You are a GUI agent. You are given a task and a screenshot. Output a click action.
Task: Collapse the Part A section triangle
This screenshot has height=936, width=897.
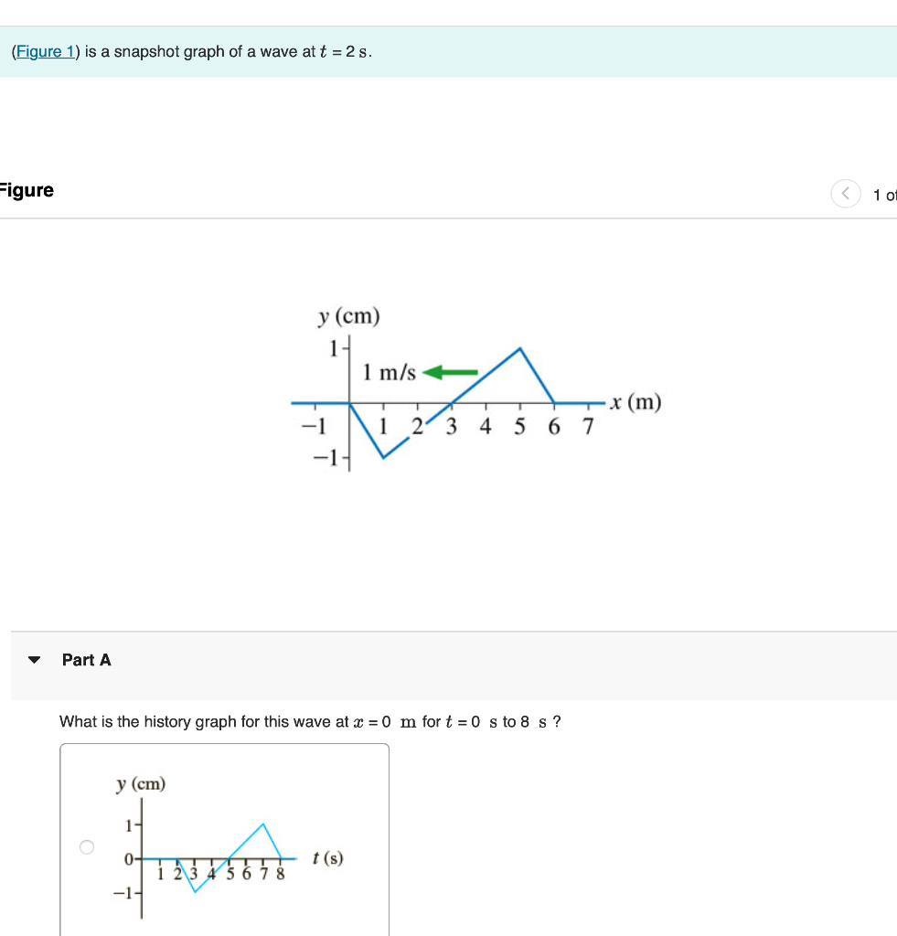point(35,660)
